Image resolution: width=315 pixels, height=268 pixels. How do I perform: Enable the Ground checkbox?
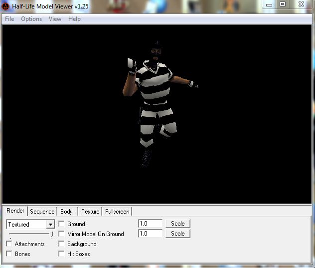coord(62,224)
